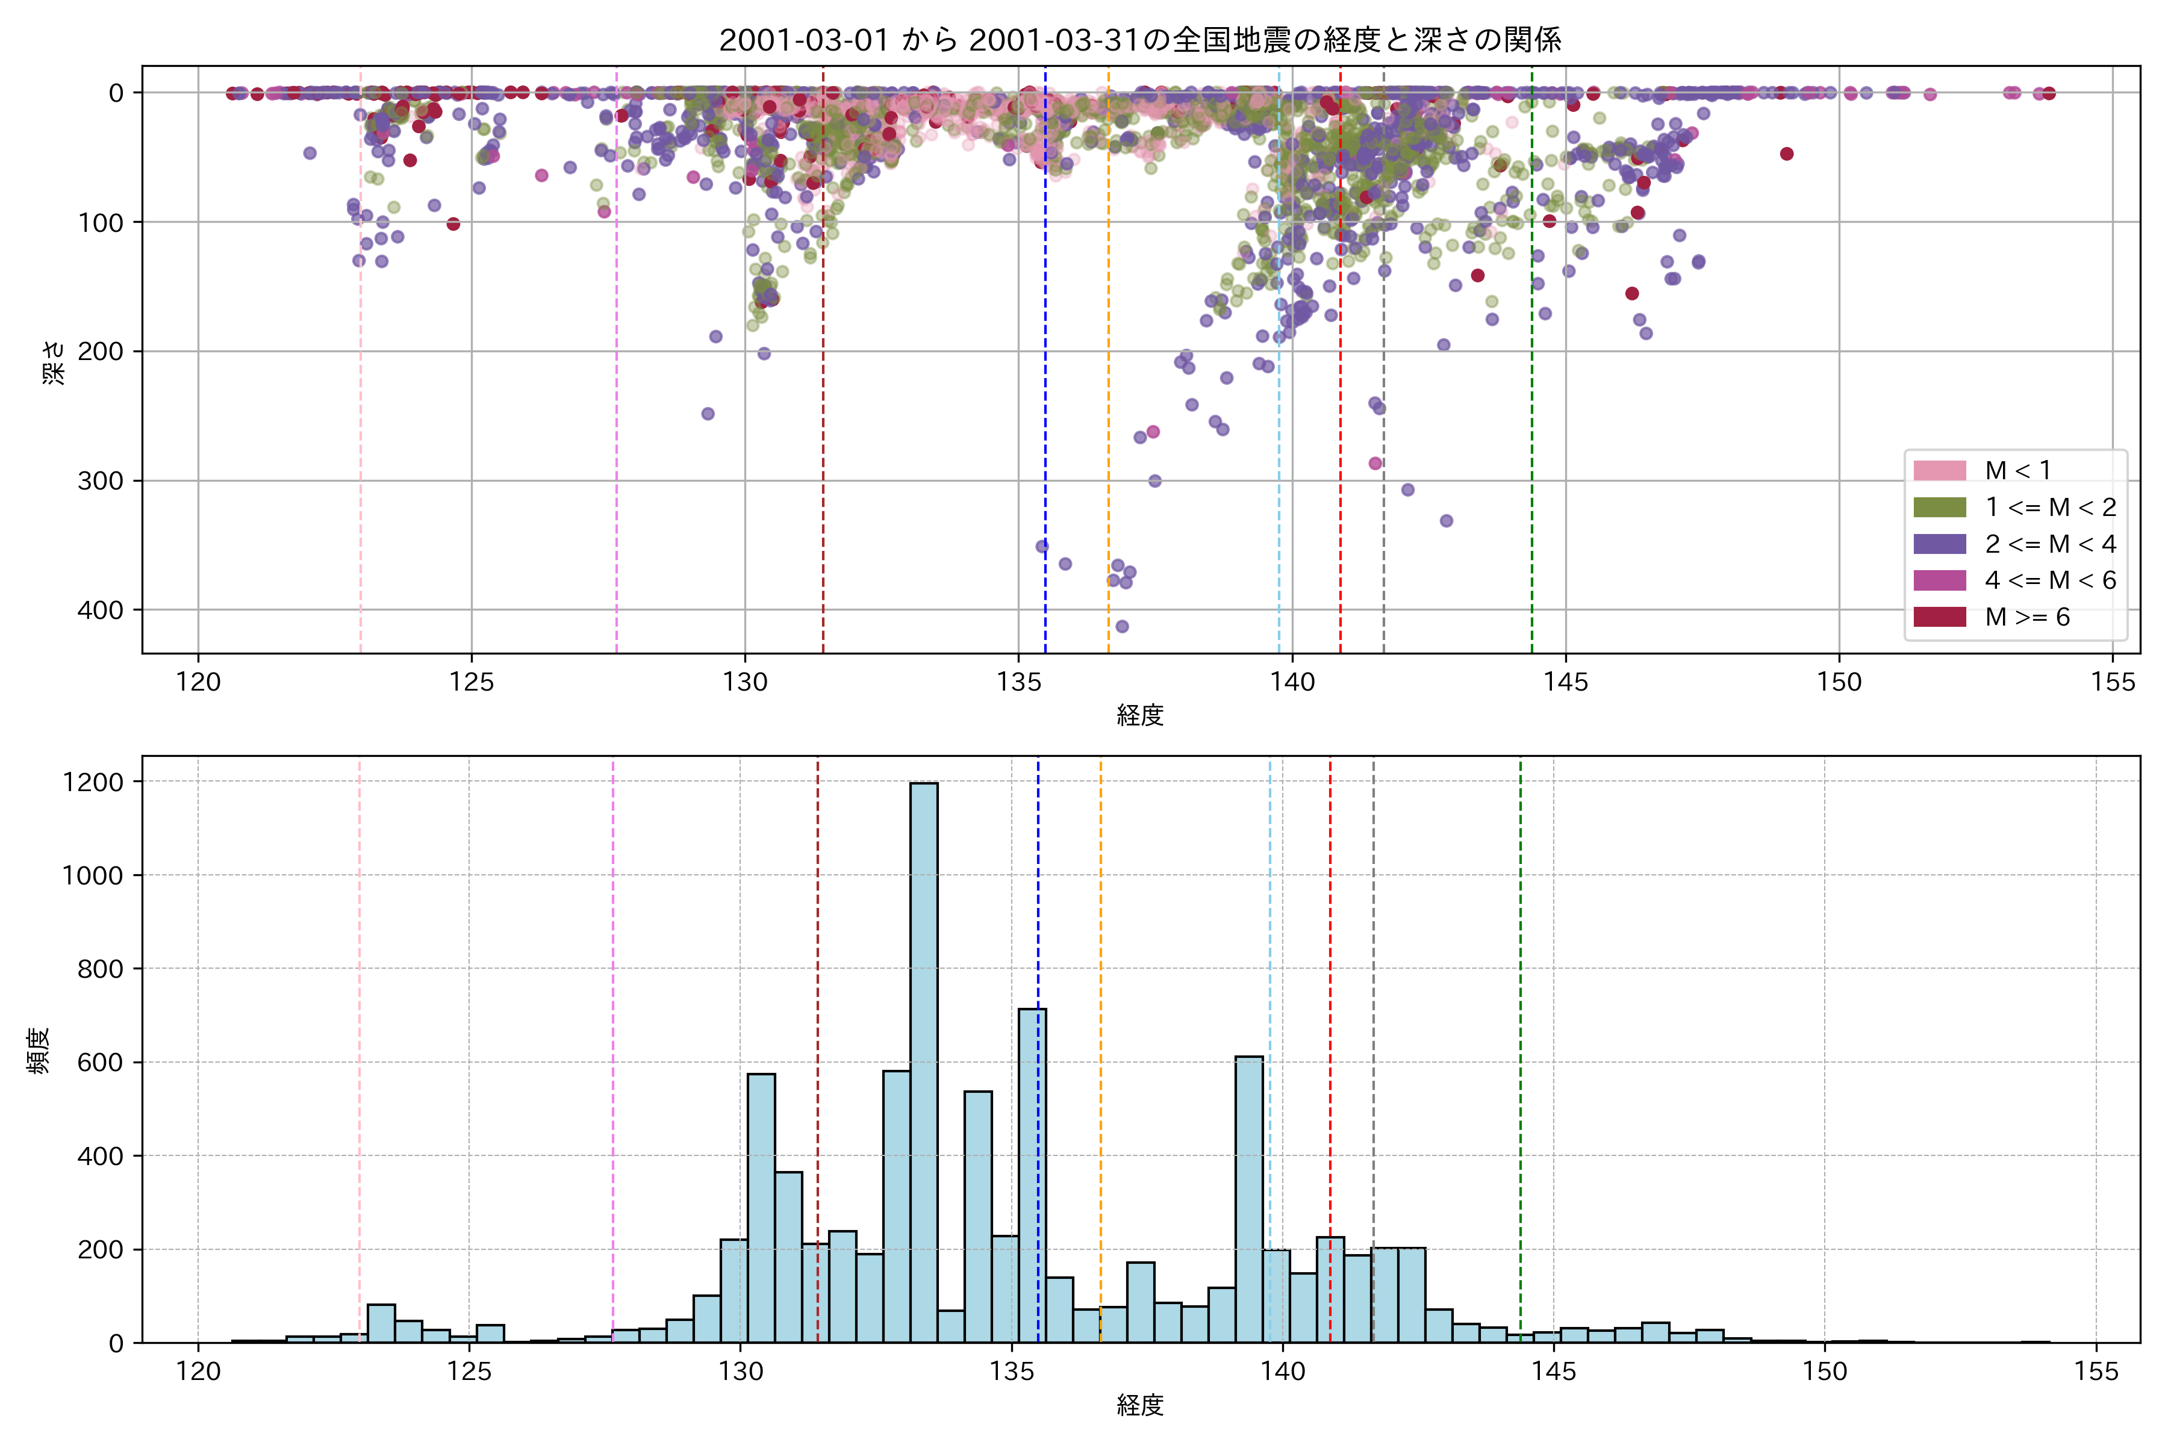Screen dimensions: 2168x1445
Task: Click the purple 2 <= M < 4 legend swatch
Action: point(1939,544)
